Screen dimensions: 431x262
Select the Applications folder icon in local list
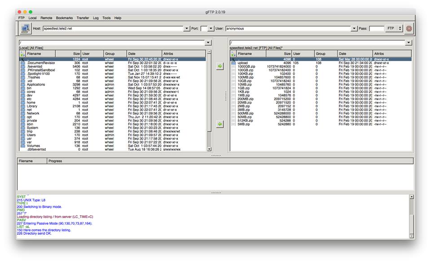pos(23,84)
